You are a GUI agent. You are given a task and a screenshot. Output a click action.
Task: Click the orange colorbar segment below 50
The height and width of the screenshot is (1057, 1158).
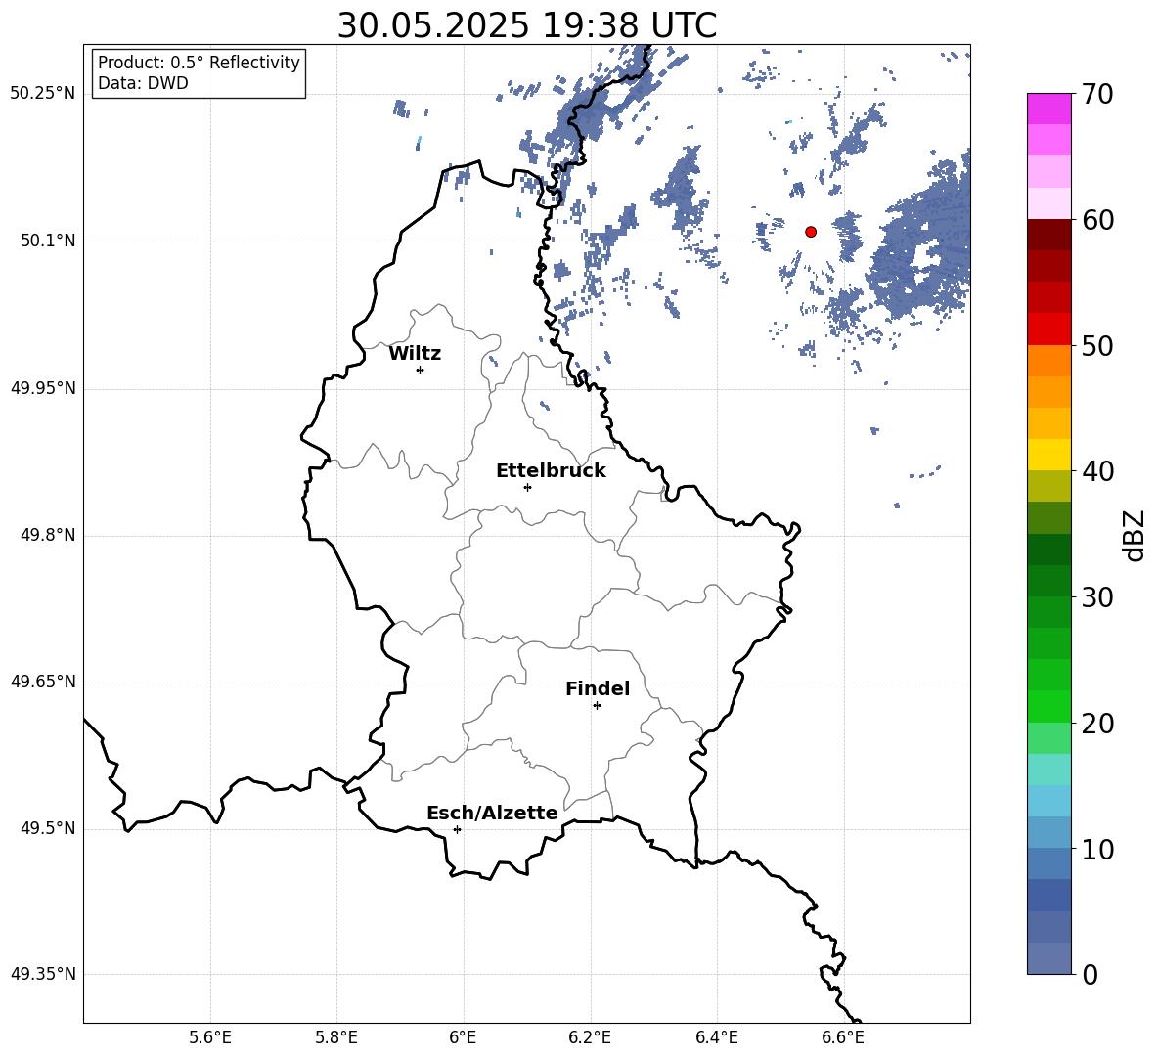click(1049, 361)
